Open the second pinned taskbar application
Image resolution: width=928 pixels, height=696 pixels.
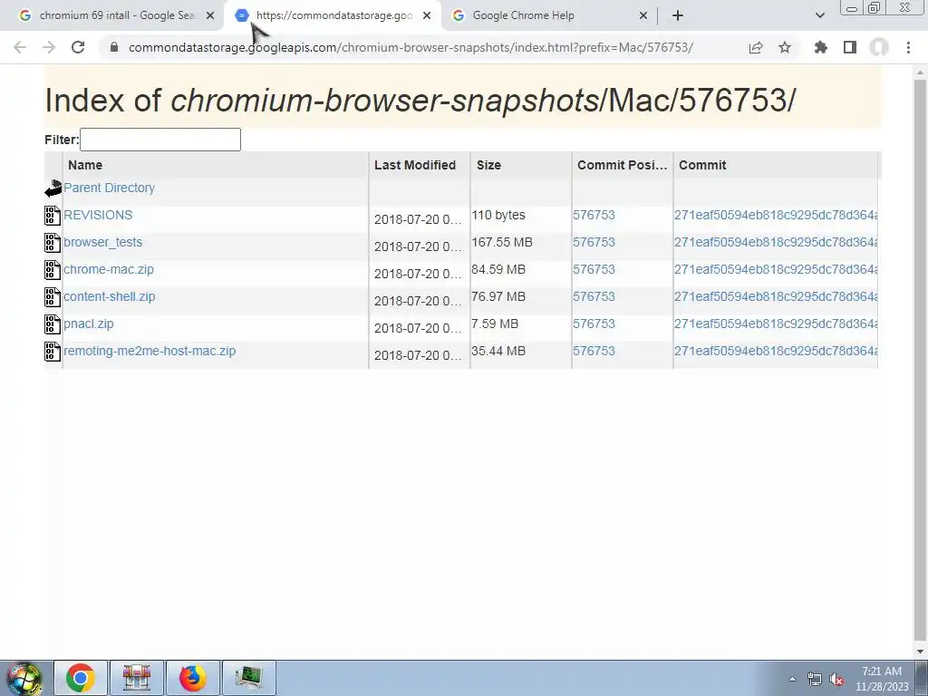pos(137,678)
